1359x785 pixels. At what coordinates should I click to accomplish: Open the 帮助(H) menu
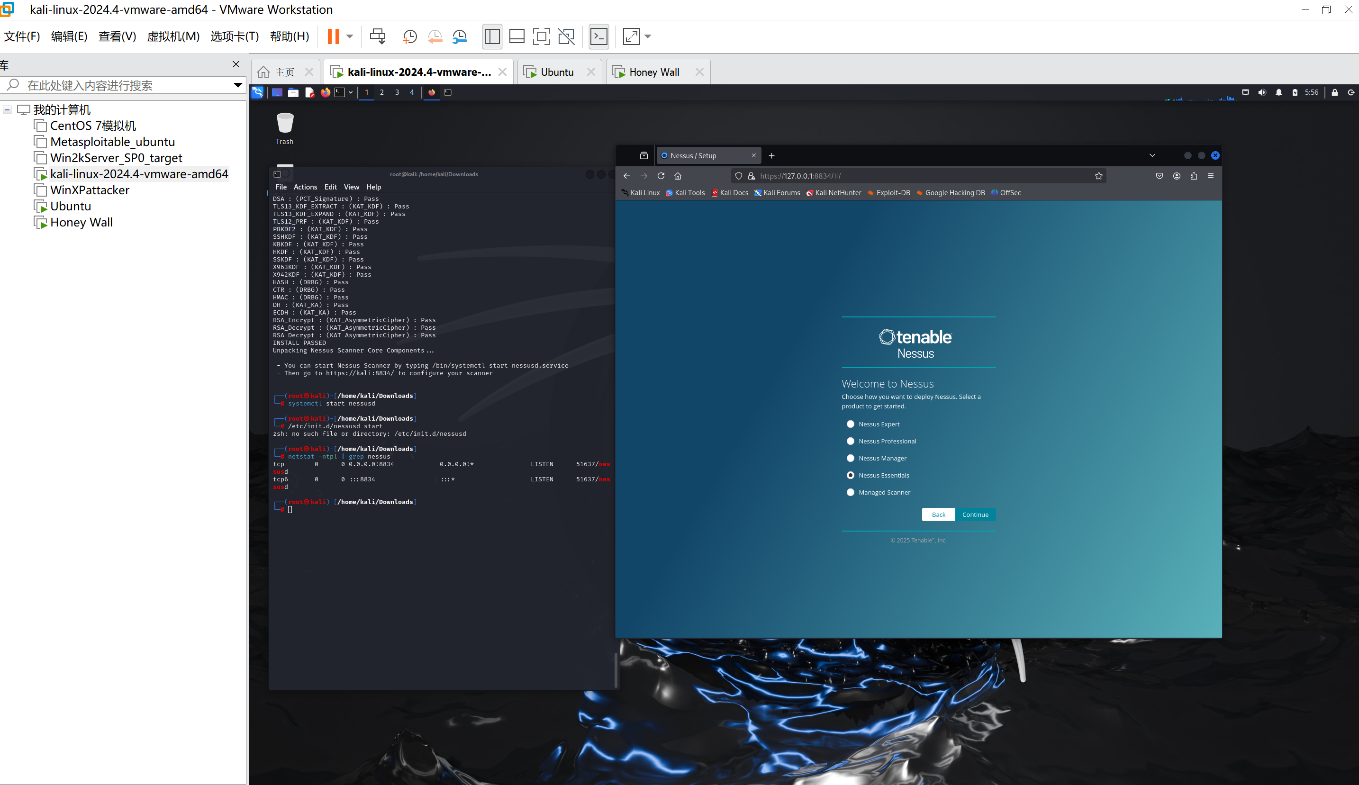tap(290, 36)
